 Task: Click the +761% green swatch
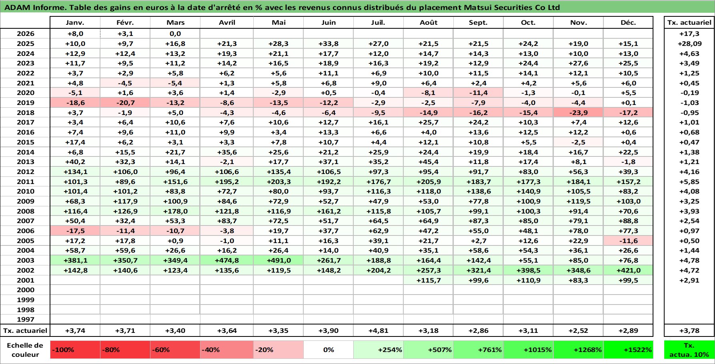[x=478, y=350]
